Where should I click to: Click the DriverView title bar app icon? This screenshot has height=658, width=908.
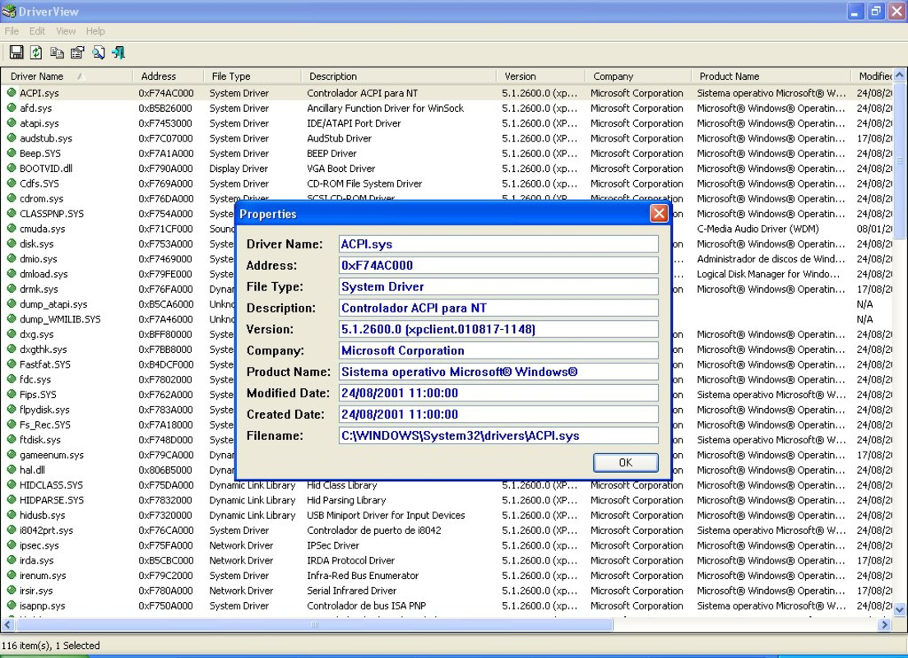coord(9,11)
